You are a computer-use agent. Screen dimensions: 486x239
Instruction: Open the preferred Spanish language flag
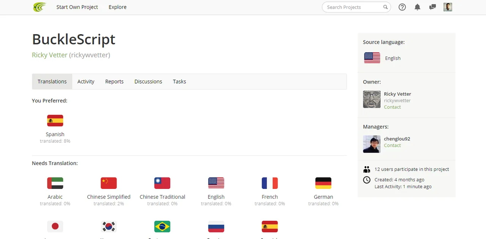click(x=55, y=121)
